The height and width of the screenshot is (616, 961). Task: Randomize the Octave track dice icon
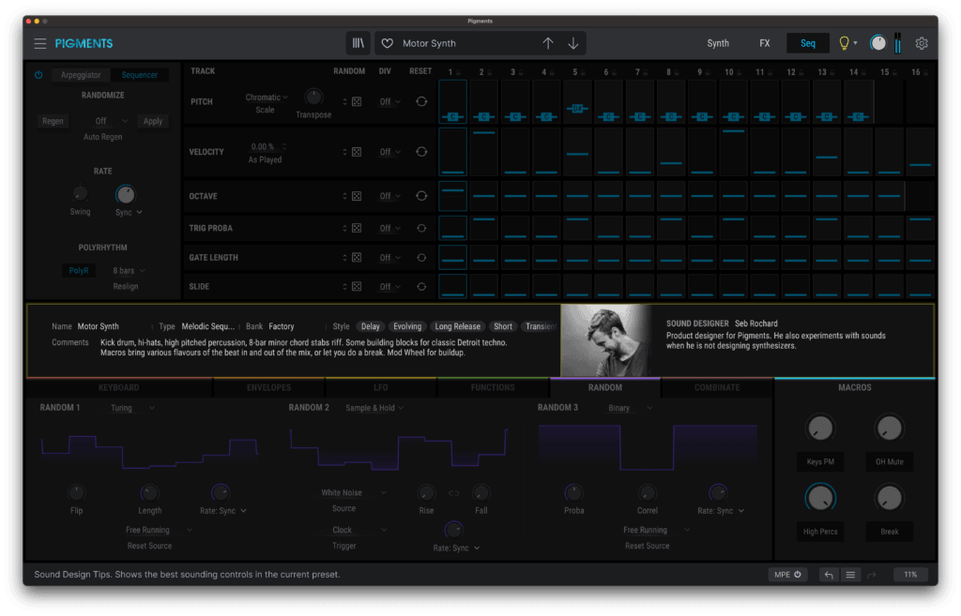pyautogui.click(x=357, y=196)
